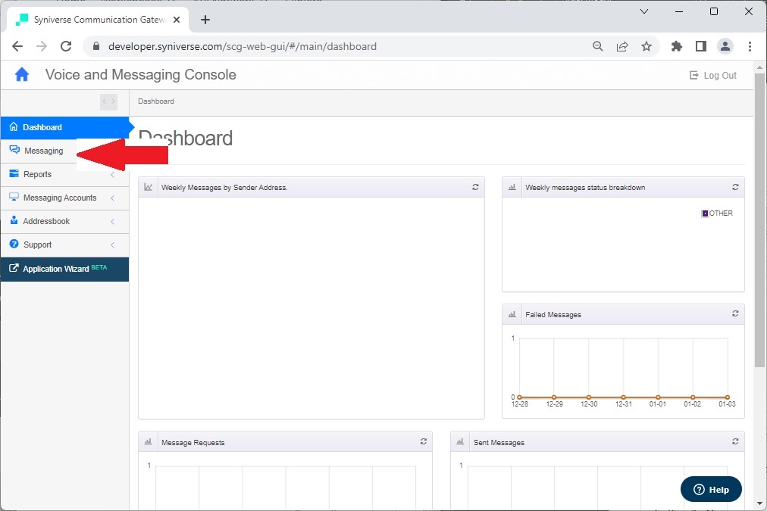Click the browser back arrow
The height and width of the screenshot is (511, 767).
17,46
